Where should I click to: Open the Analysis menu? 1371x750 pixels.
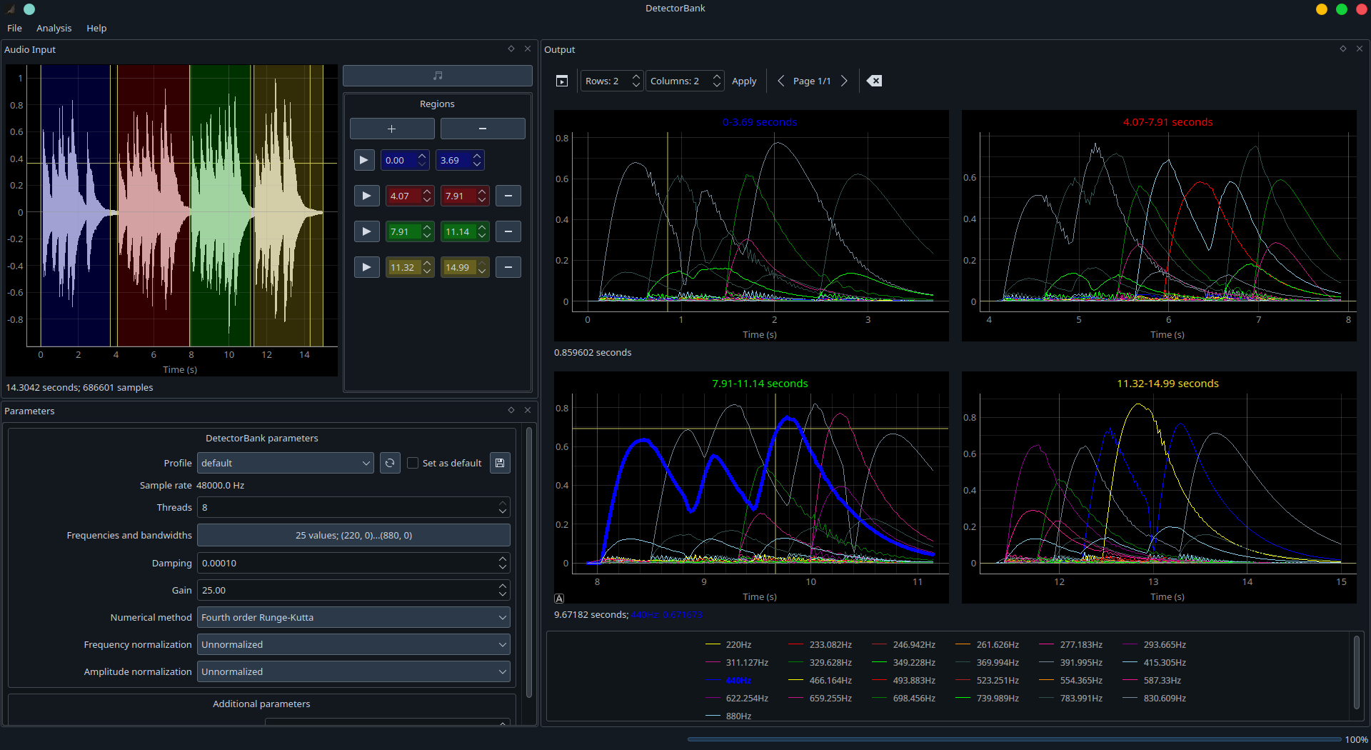[x=54, y=28]
